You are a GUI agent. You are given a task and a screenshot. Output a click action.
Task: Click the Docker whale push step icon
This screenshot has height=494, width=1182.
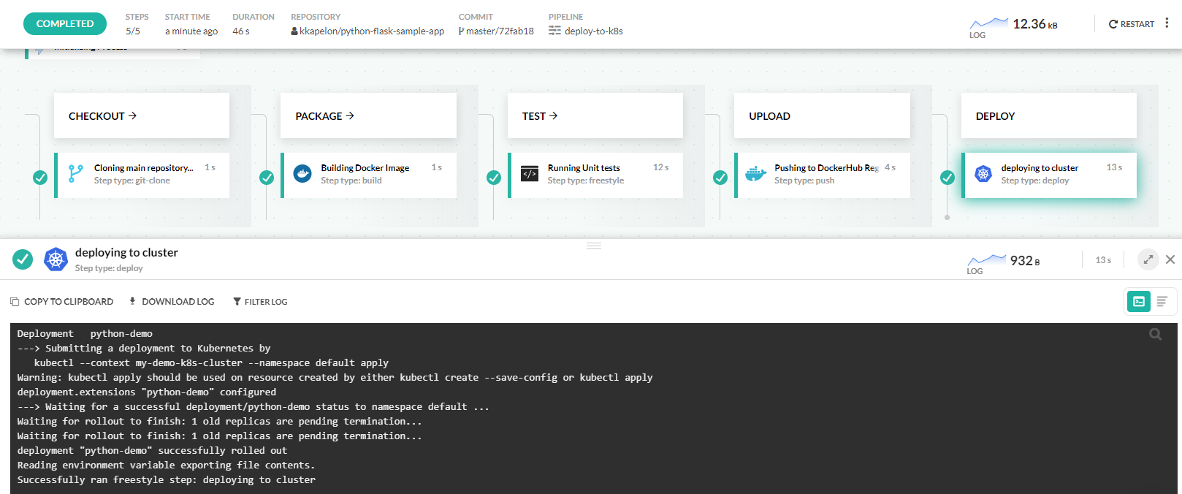click(x=755, y=174)
